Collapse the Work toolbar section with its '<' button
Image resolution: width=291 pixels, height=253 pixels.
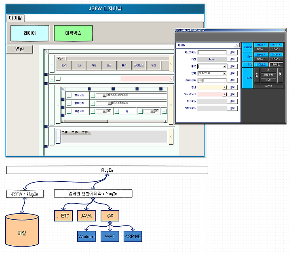click(x=171, y=64)
